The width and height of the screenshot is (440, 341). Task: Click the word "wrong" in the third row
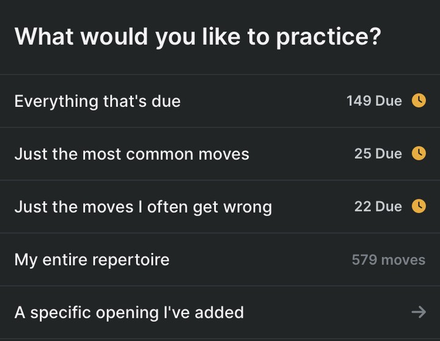click(x=248, y=207)
